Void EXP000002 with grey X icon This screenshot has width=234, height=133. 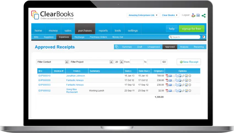click(190, 91)
